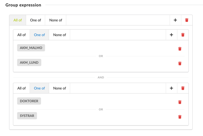The width and height of the screenshot is (203, 136).
Task: Delete the outermost group expression
Action: click(x=187, y=20)
